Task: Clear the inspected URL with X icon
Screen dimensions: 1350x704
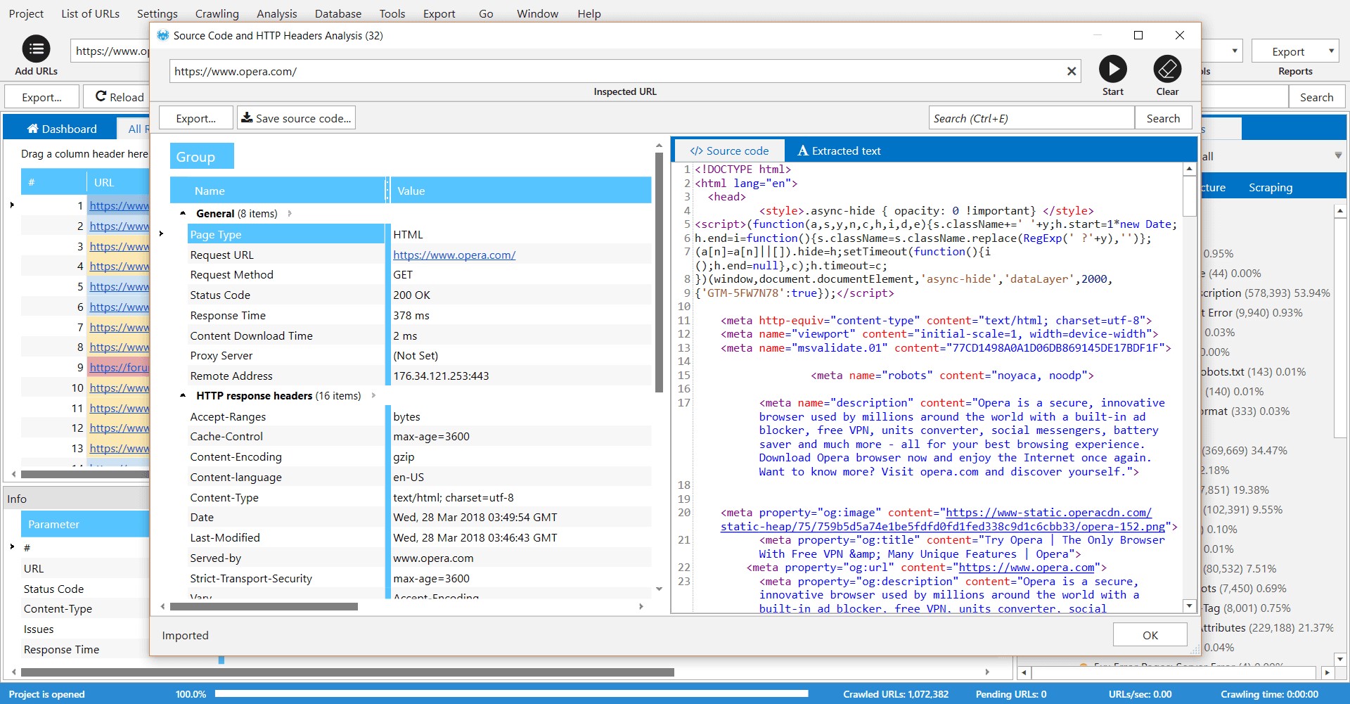Action: 1071,71
